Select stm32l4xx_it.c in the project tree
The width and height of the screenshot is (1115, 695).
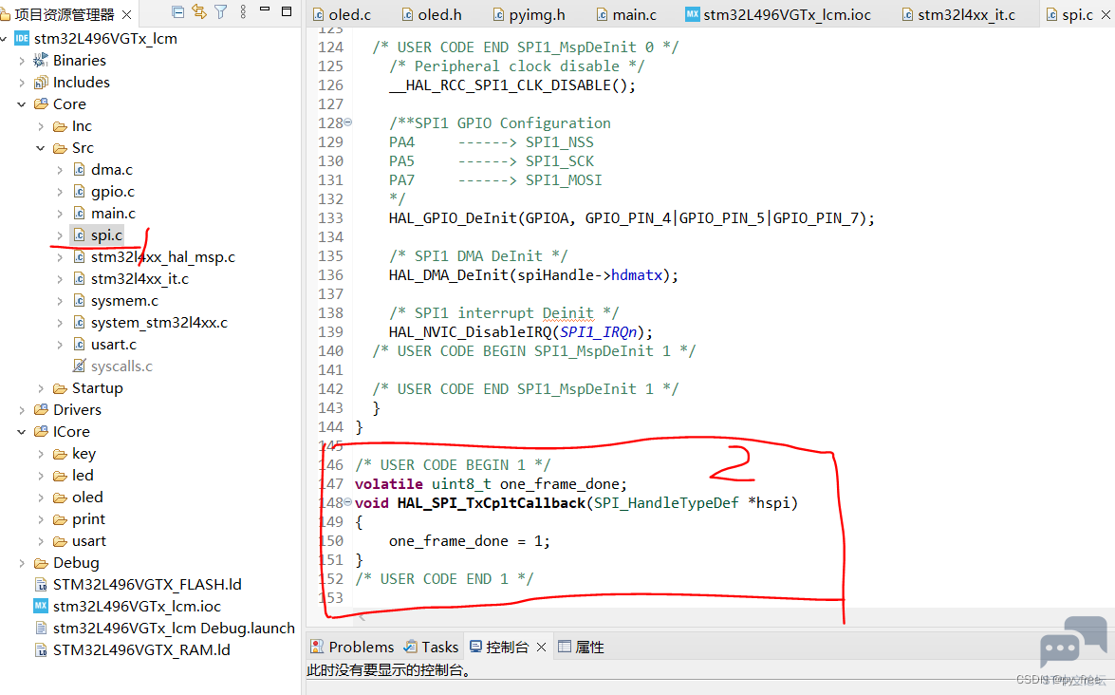[x=139, y=279]
